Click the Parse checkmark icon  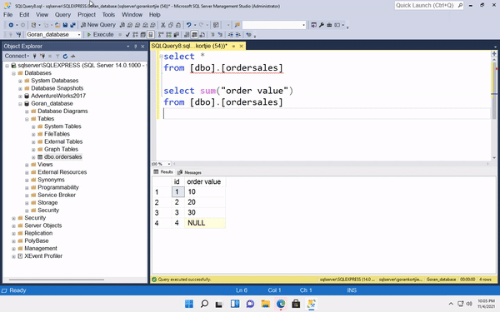click(127, 34)
